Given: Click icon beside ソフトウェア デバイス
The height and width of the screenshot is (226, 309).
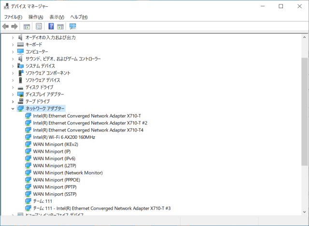Looking at the screenshot, I should click(20, 80).
